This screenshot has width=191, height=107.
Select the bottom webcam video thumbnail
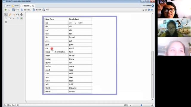(174, 46)
